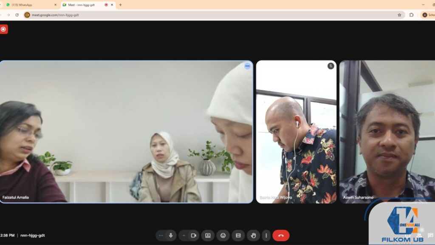The image size is (435, 245).
Task: Click the red recording indicator
Action: click(4, 29)
